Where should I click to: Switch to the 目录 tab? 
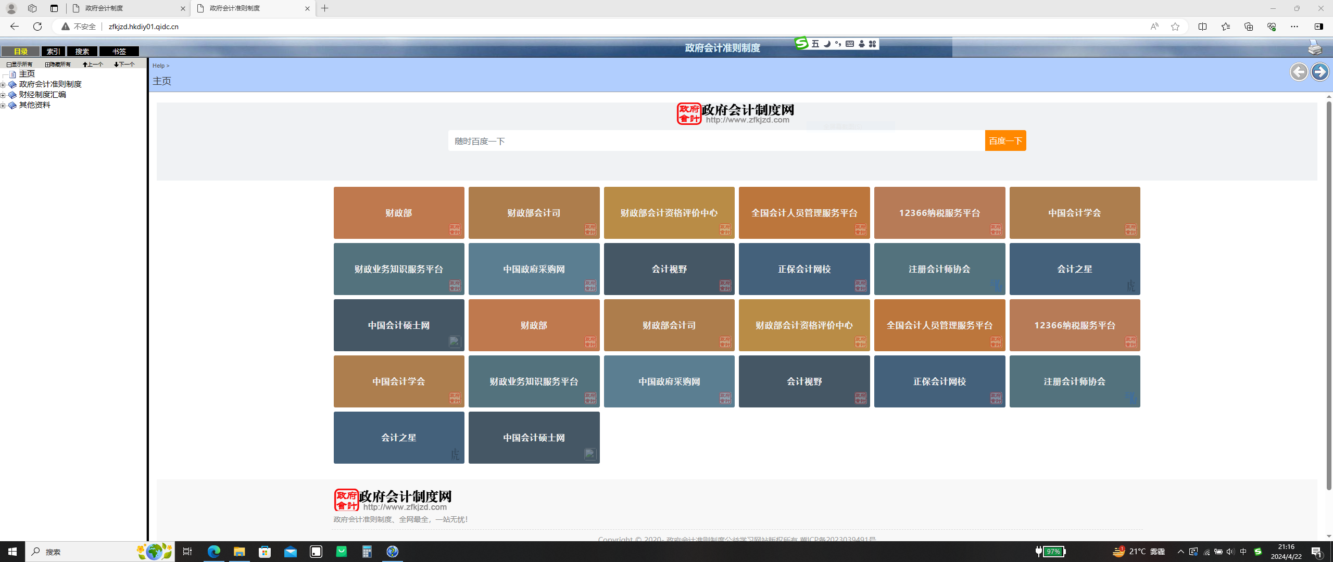(21, 51)
